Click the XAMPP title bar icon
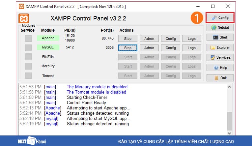 [21, 7]
